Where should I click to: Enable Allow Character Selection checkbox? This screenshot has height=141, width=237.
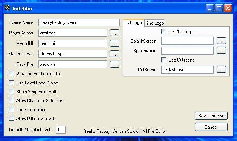pos(11,101)
